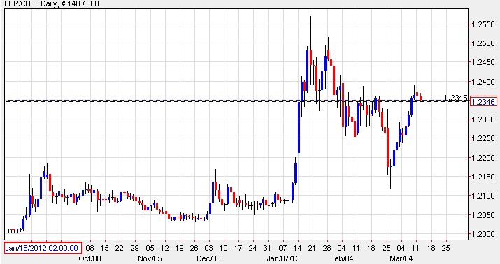500x264 pixels.
Task: Click the 1.2450 price axis label
Action: (483, 62)
